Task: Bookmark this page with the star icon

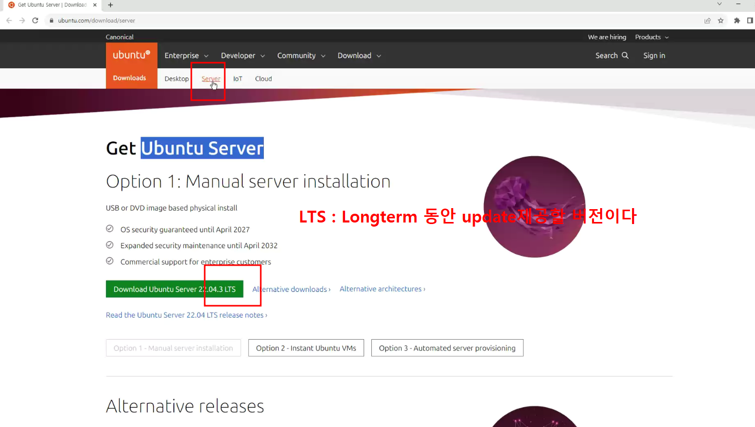Action: point(721,21)
